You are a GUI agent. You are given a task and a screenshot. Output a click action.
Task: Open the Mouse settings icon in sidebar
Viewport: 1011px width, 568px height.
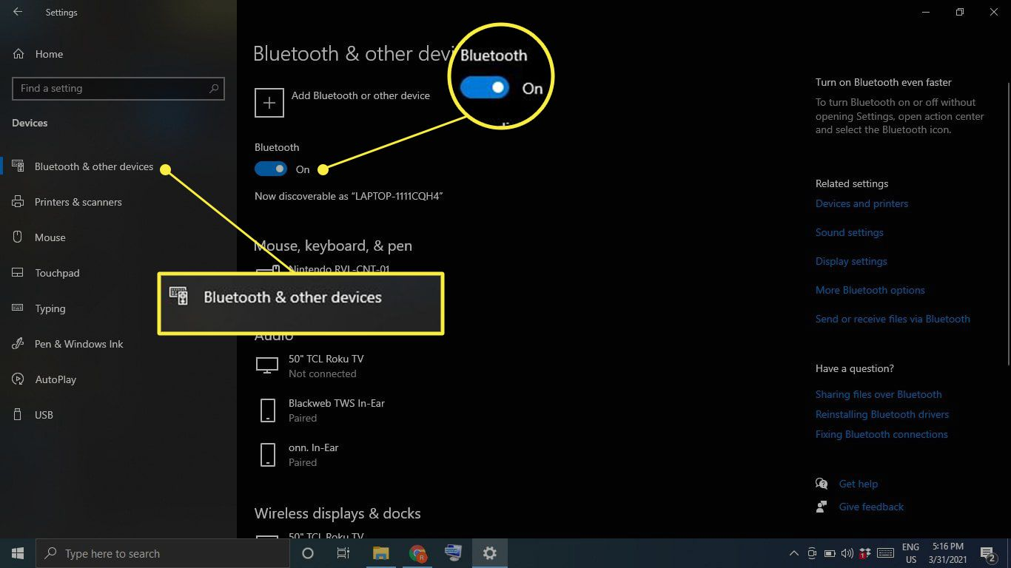pyautogui.click(x=19, y=237)
